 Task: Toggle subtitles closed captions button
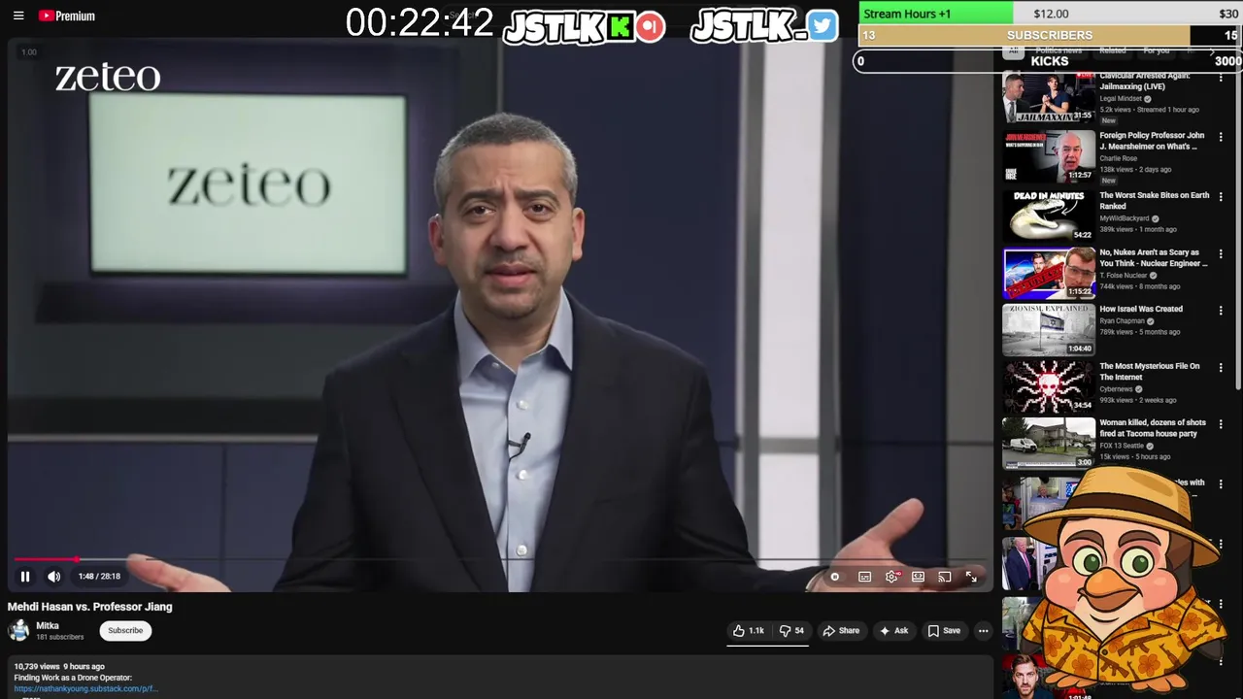coord(864,577)
